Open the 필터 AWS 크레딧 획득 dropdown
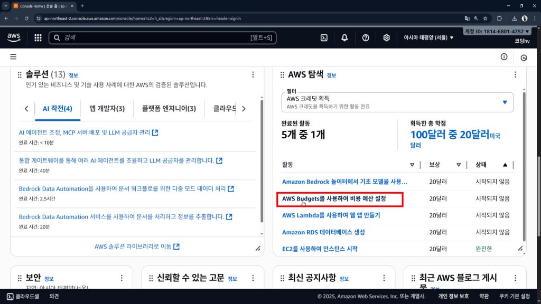The image size is (541, 304). tap(397, 102)
